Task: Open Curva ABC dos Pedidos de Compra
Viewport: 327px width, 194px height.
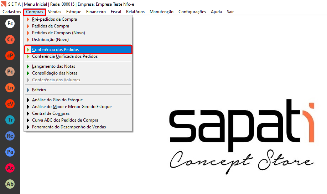Action: tap(78, 120)
